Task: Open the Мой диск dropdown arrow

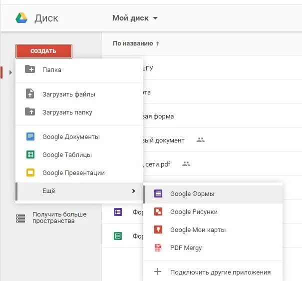Action: tap(155, 18)
